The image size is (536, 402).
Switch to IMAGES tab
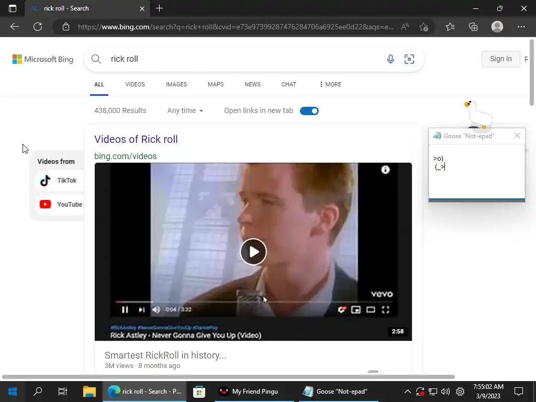pyautogui.click(x=176, y=84)
